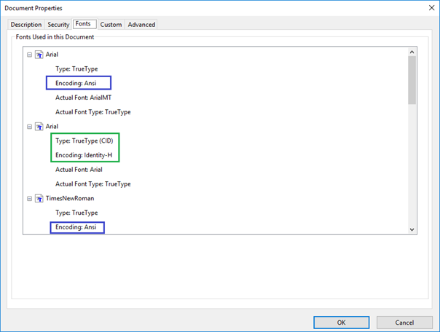Click font icon of Arial with Ansi encoding
Viewport: 440px width, 332px height.
click(39, 55)
